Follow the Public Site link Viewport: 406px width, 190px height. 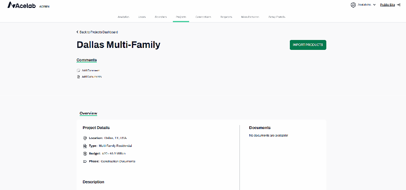click(387, 5)
